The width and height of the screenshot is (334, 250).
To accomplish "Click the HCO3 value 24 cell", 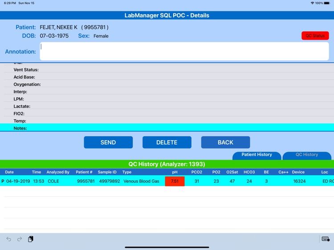I will point(249,181).
